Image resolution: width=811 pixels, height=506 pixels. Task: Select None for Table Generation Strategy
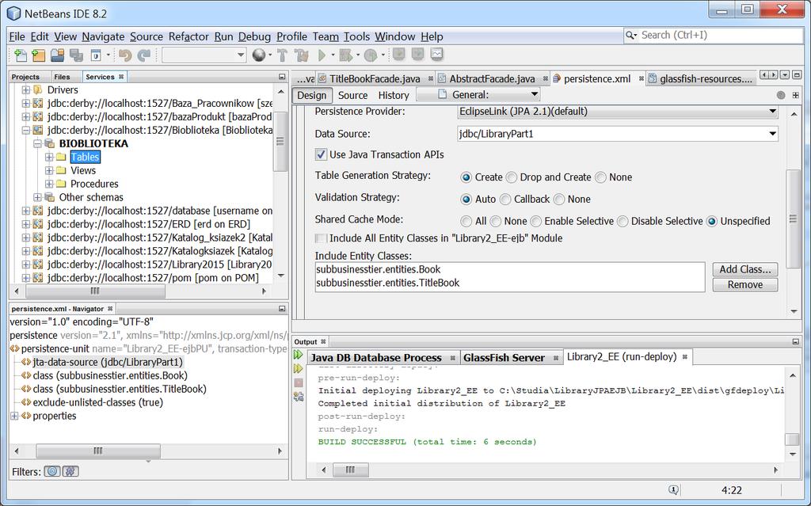pos(600,177)
